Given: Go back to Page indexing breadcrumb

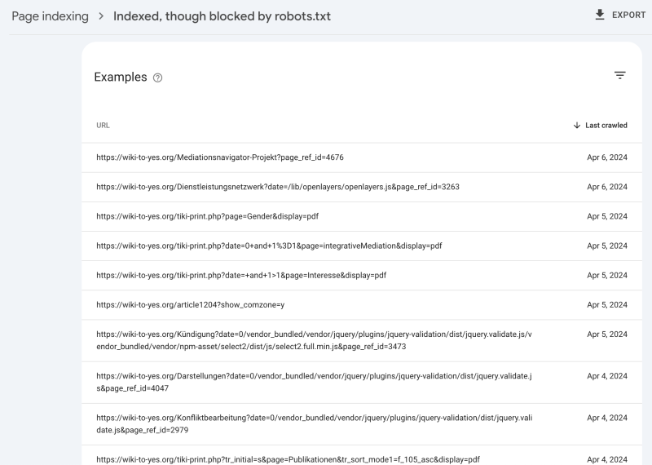Looking at the screenshot, I should pos(50,16).
